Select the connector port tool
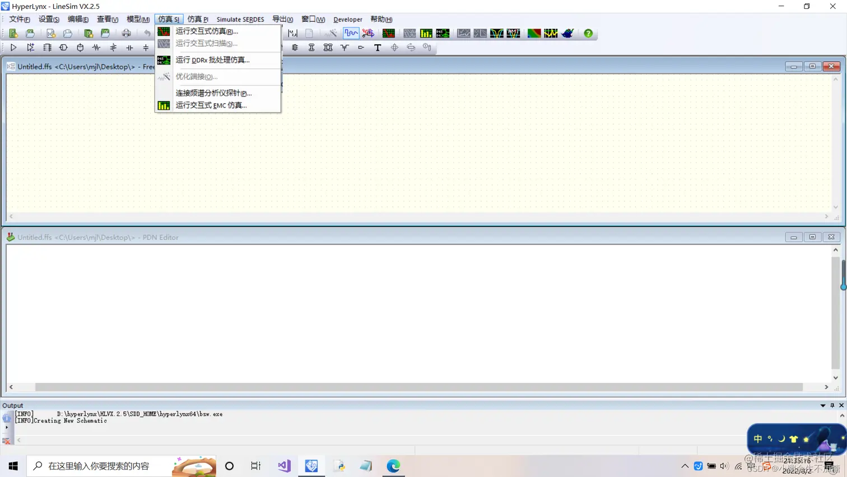 pos(361,48)
